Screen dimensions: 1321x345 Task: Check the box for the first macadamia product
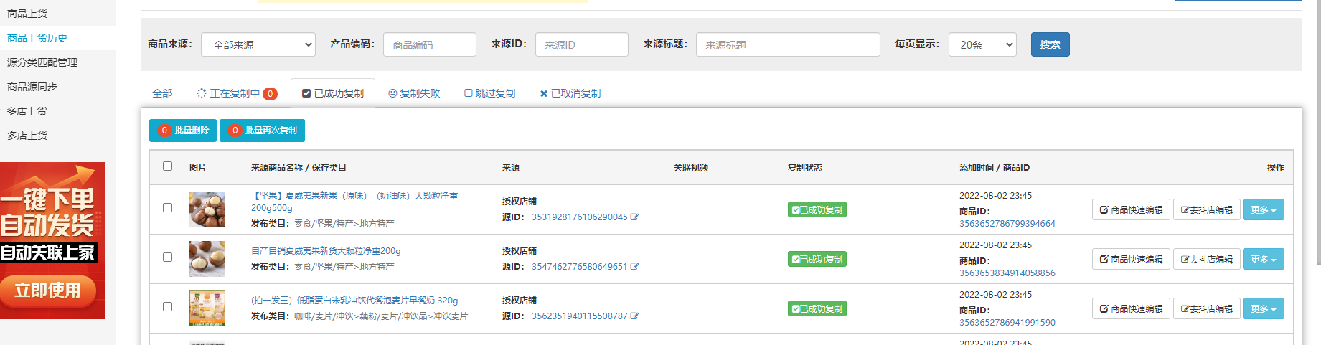click(168, 208)
